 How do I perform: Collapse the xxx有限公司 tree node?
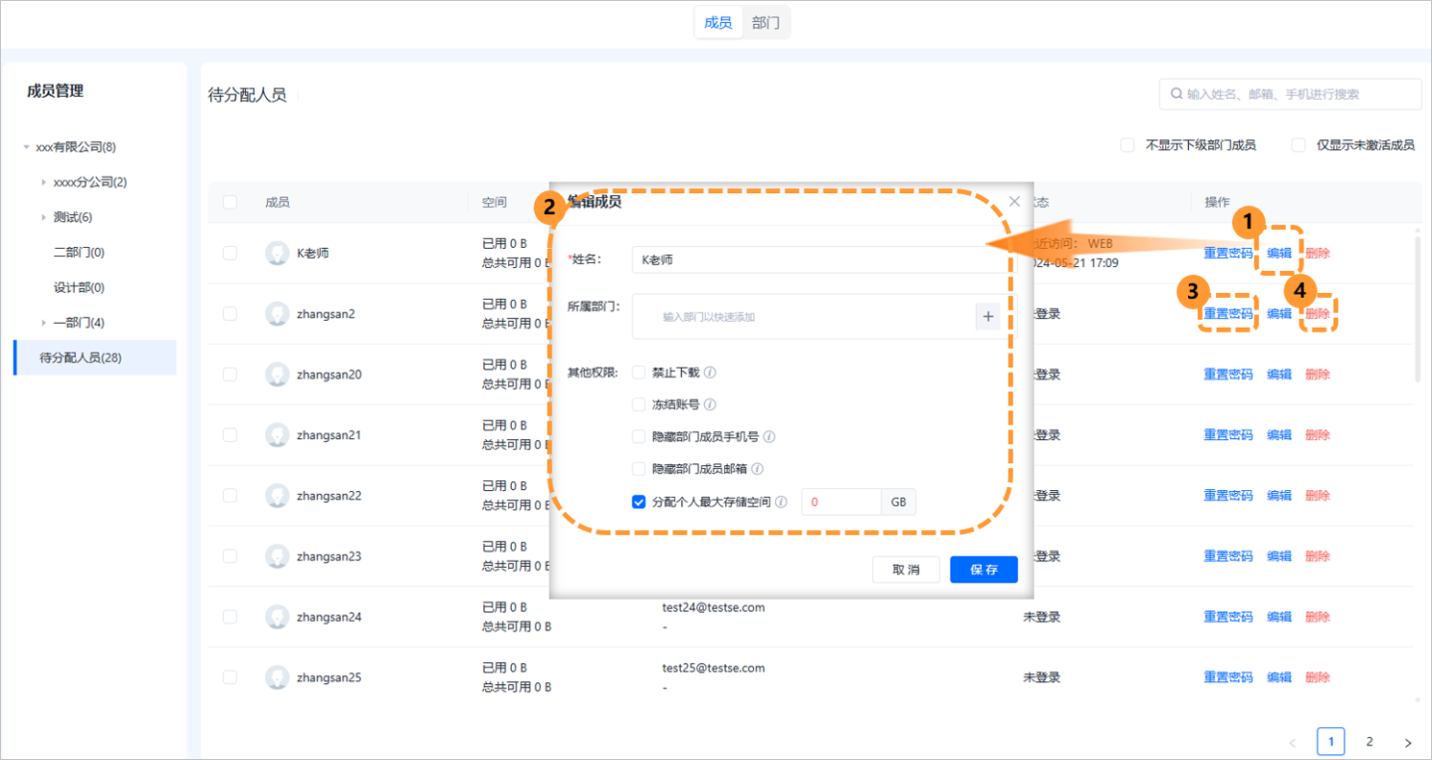coord(25,146)
